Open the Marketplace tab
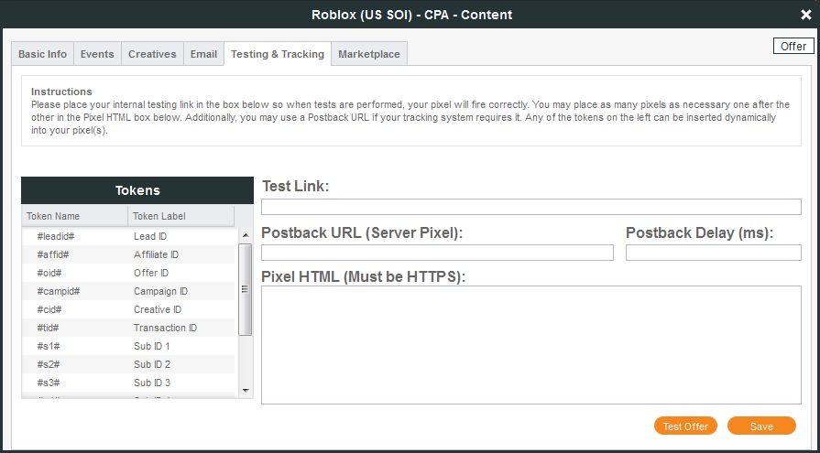The image size is (820, 453). coord(369,54)
